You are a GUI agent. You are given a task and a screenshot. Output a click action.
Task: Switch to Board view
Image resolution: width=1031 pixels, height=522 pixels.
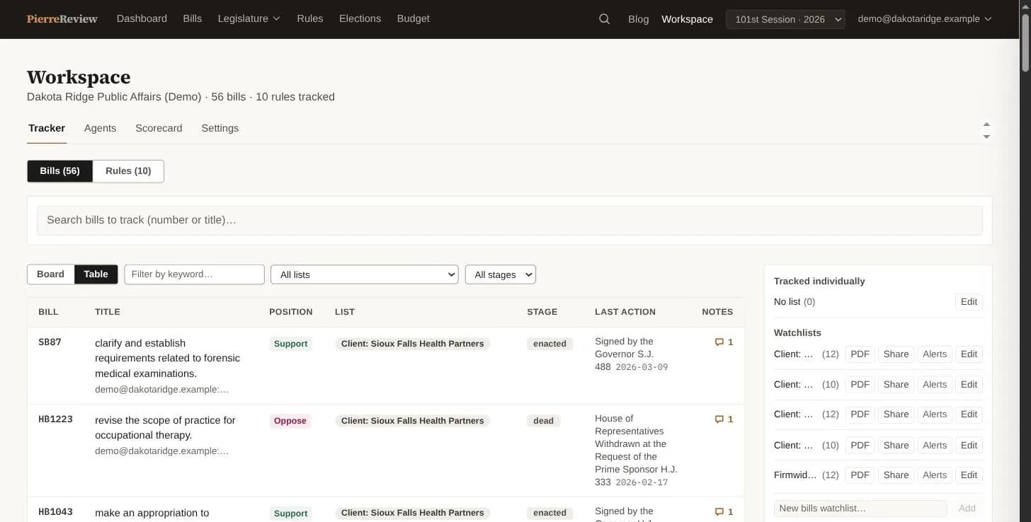pyautogui.click(x=50, y=274)
